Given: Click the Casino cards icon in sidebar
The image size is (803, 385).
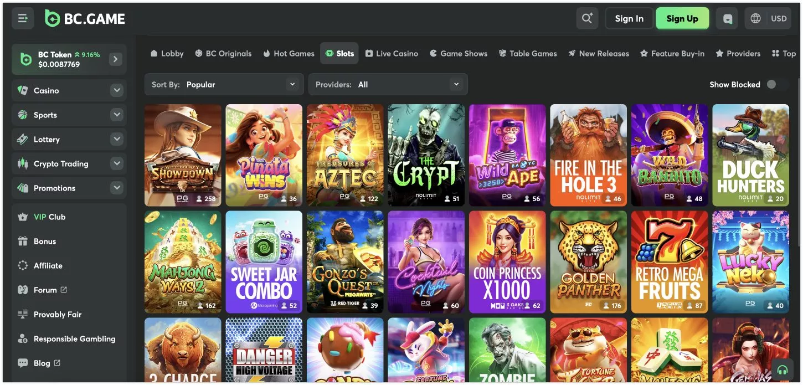Looking at the screenshot, I should click(23, 90).
